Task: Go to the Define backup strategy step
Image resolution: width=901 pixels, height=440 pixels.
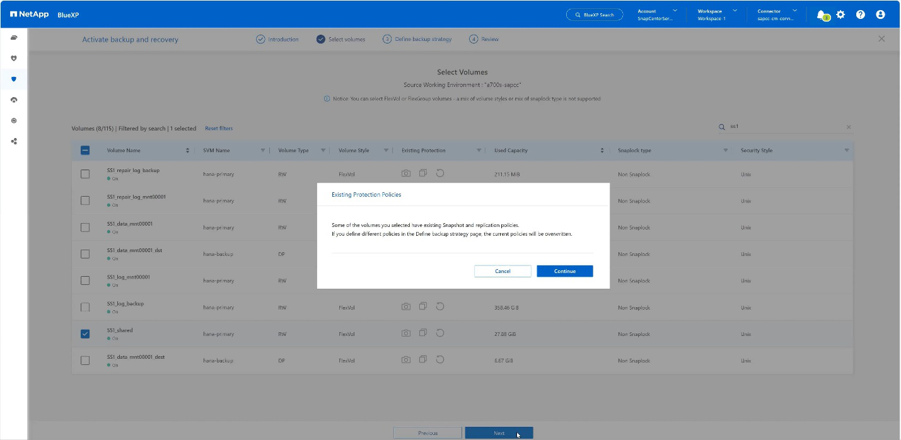Action: [422, 39]
